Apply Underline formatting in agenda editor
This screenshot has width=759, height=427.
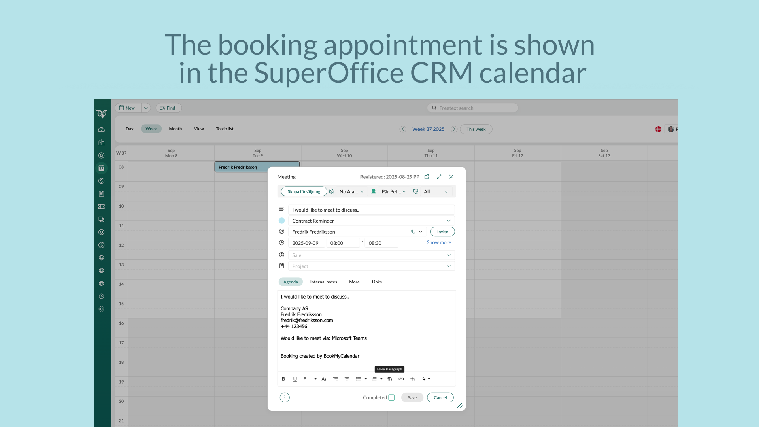click(x=295, y=379)
